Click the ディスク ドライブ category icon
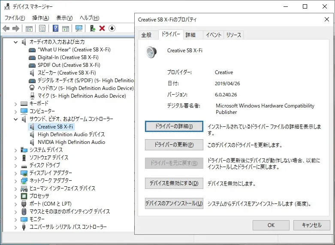The image size is (335, 245). (x=24, y=166)
